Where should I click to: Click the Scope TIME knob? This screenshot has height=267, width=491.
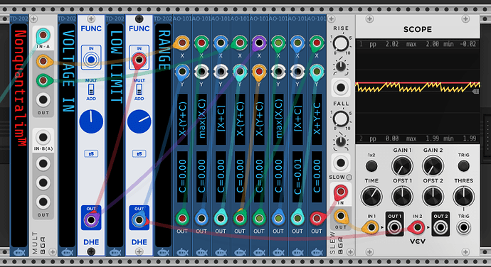coord(371,197)
